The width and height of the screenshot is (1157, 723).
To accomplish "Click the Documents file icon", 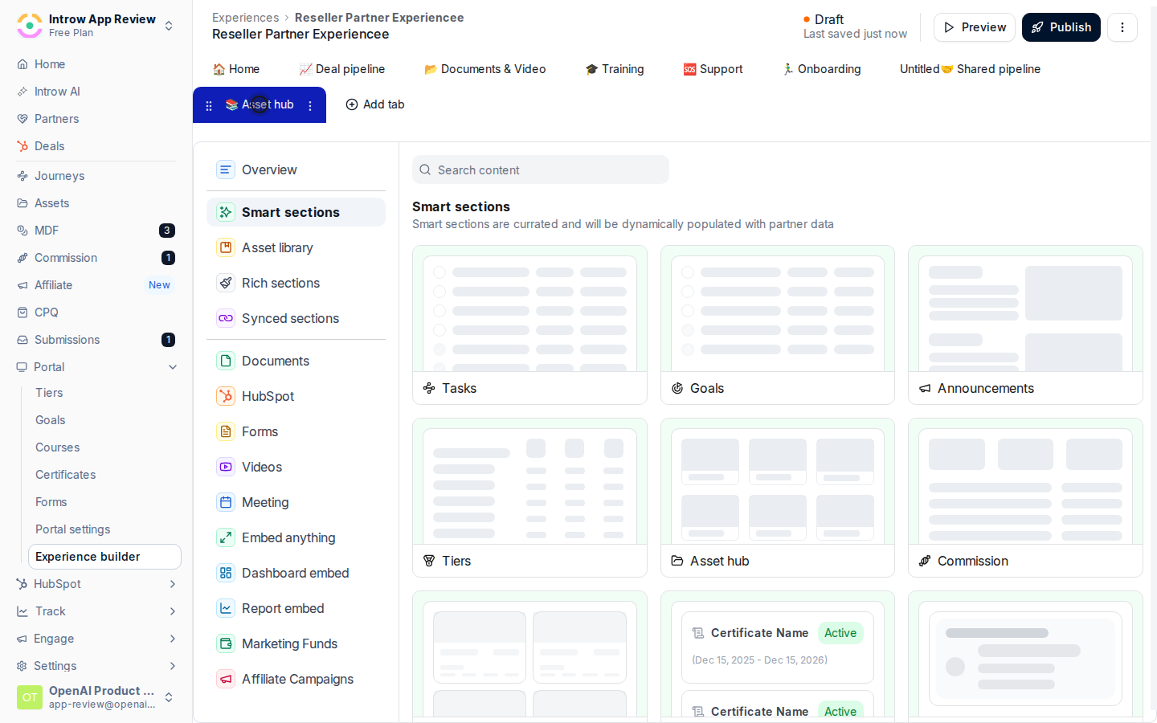I will pos(226,361).
